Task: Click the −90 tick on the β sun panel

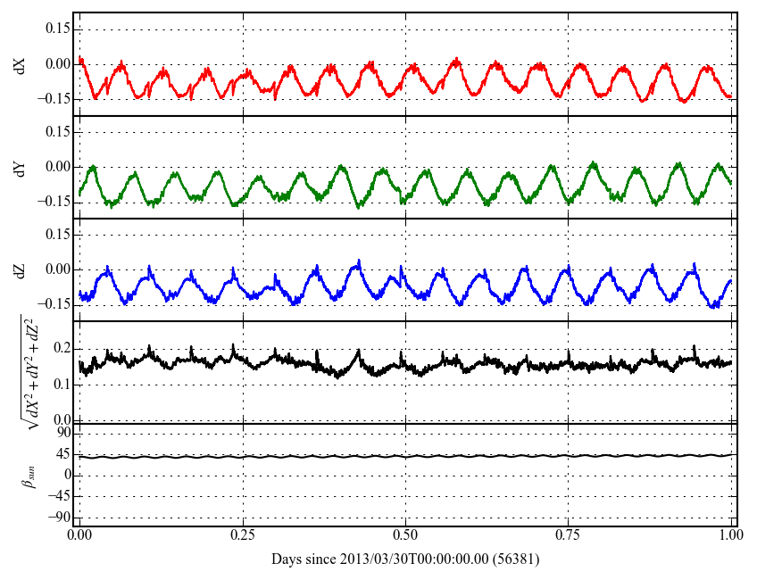Action: pyautogui.click(x=59, y=517)
